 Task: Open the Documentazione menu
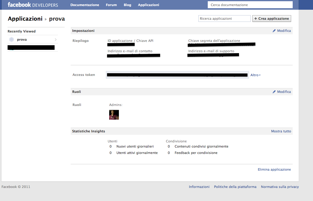(85, 5)
